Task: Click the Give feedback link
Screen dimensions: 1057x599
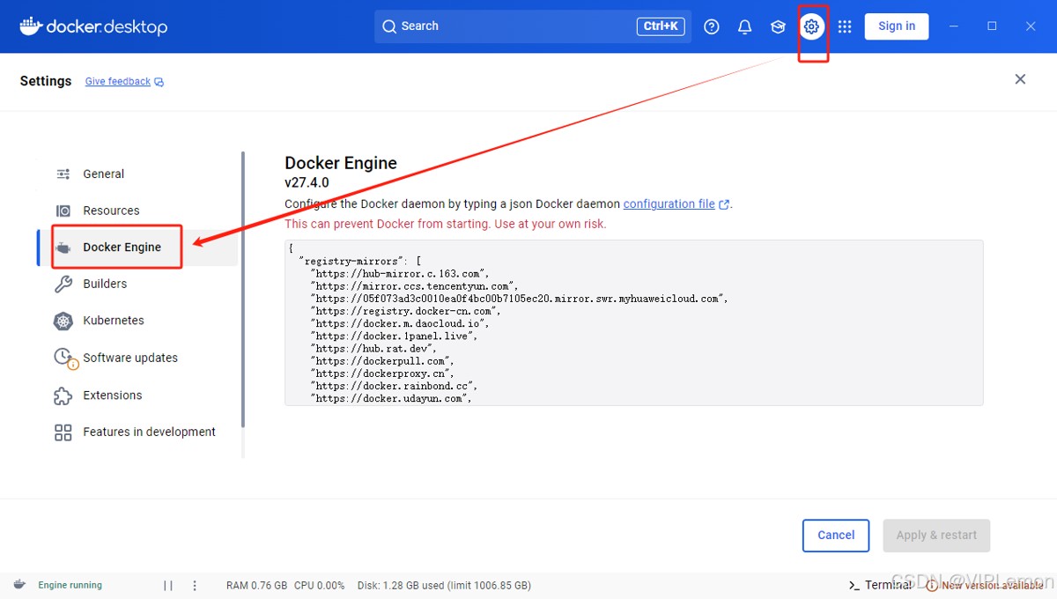Action: (x=118, y=81)
